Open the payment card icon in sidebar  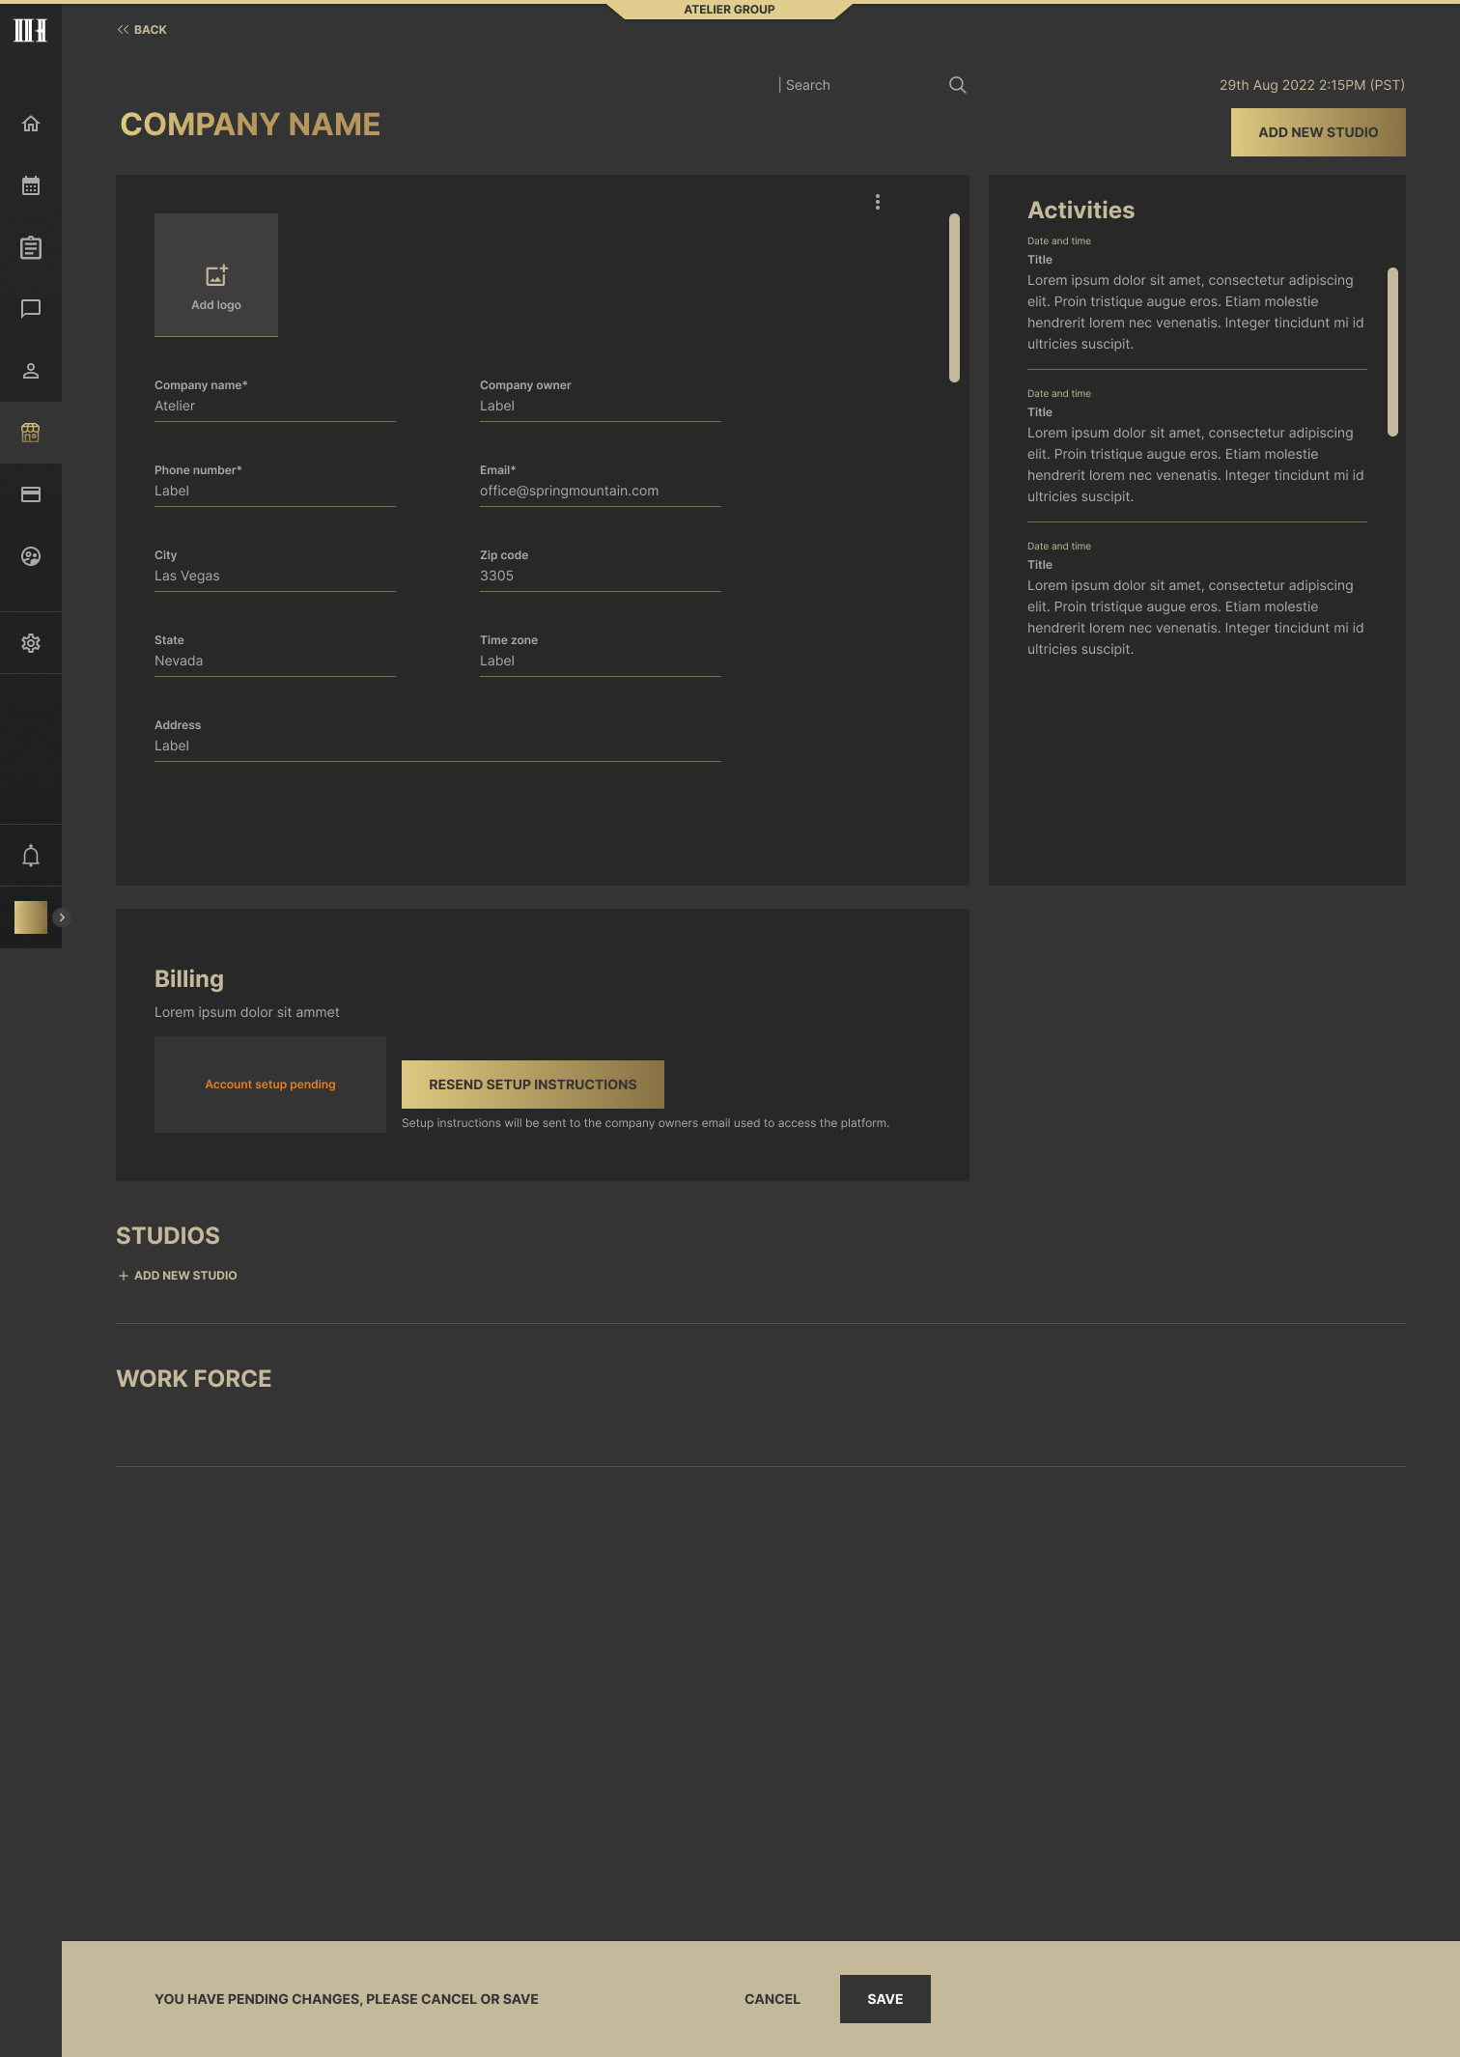(x=31, y=494)
